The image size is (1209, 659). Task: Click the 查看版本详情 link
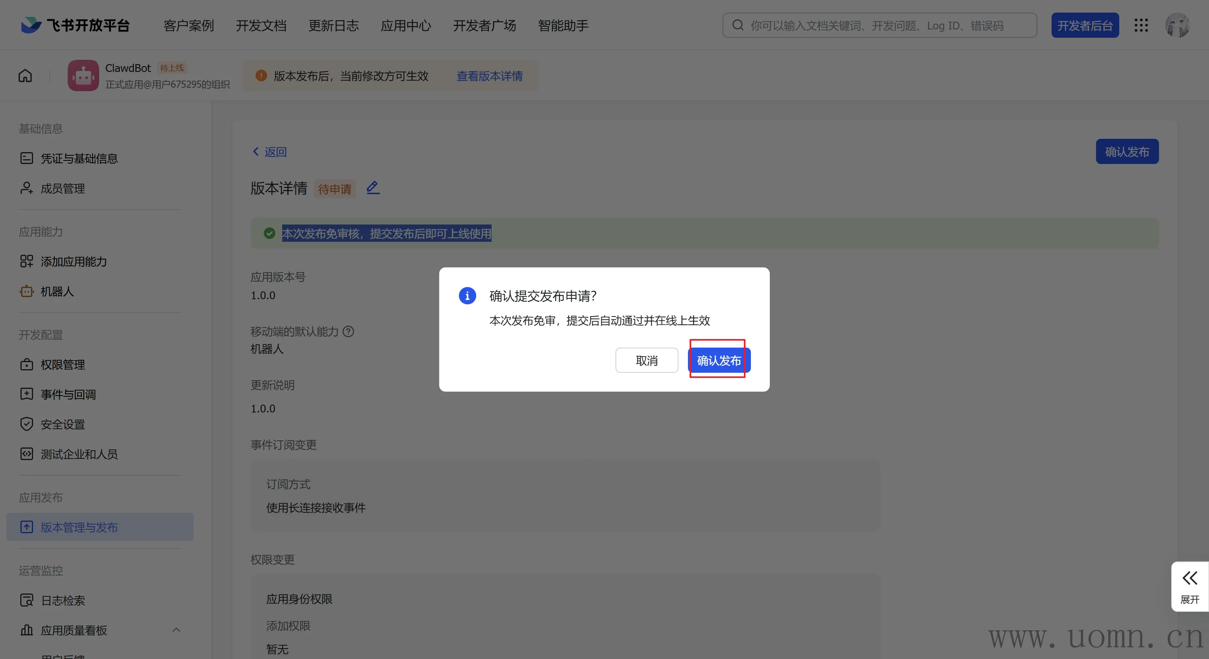pos(490,76)
